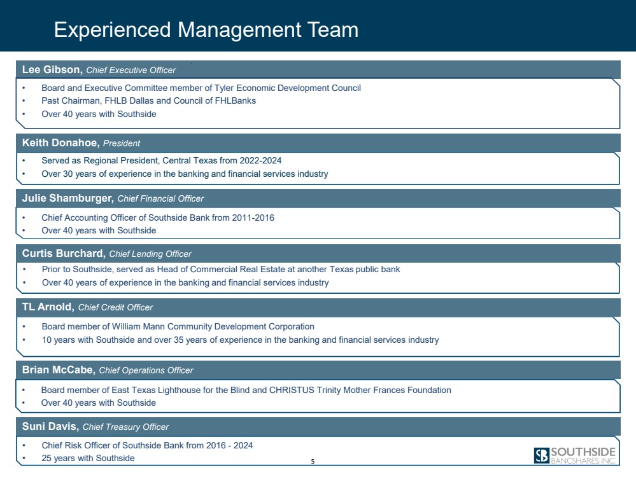This screenshot has width=636, height=477.
Task: Click the Brian McCabe, Chief Operations Officer header
Action: 108,370
